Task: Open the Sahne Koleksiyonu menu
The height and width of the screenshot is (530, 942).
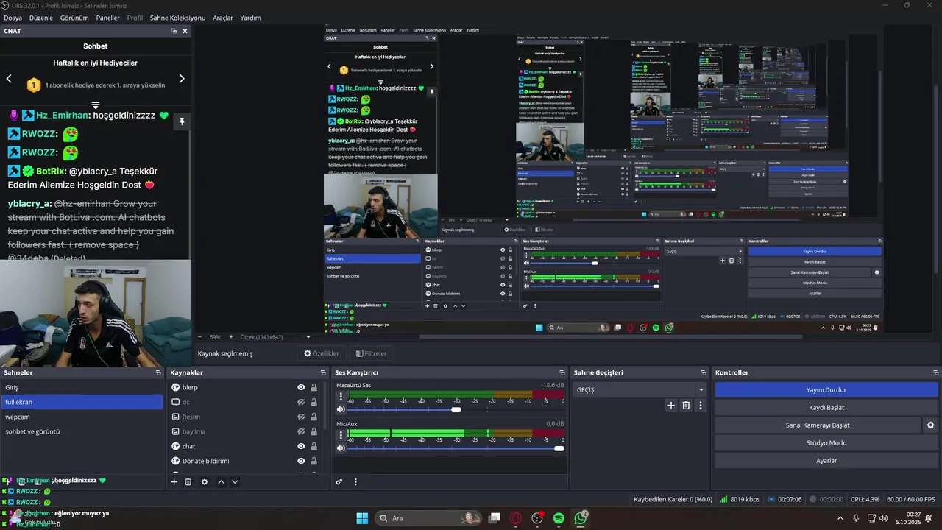Action: [x=177, y=18]
